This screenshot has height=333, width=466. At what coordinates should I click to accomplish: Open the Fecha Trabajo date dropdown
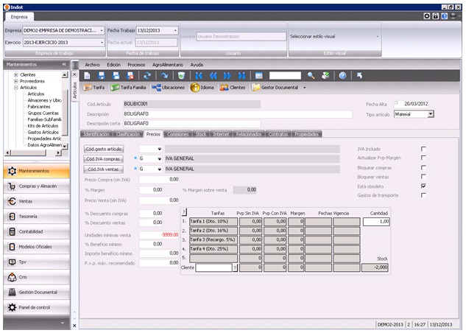point(176,31)
